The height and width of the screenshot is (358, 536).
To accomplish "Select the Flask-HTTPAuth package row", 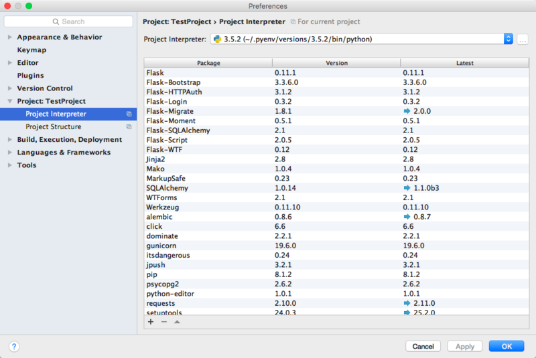I will (x=336, y=92).
